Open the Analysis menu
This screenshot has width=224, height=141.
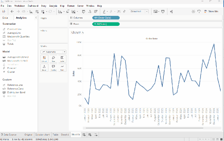tap(53, 6)
